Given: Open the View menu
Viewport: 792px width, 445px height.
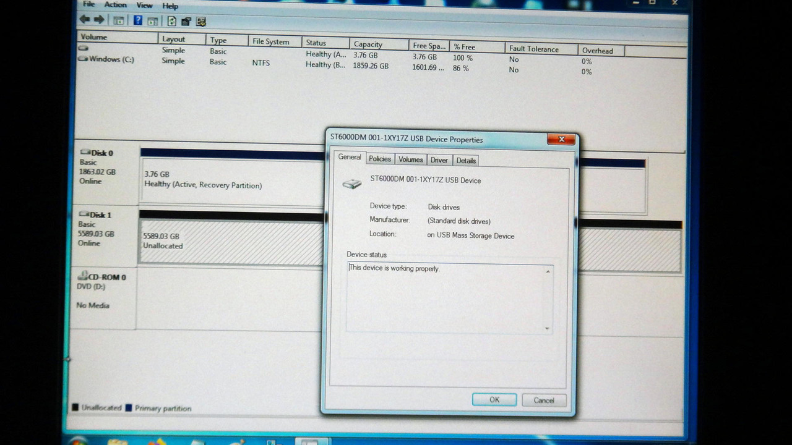Looking at the screenshot, I should [144, 5].
